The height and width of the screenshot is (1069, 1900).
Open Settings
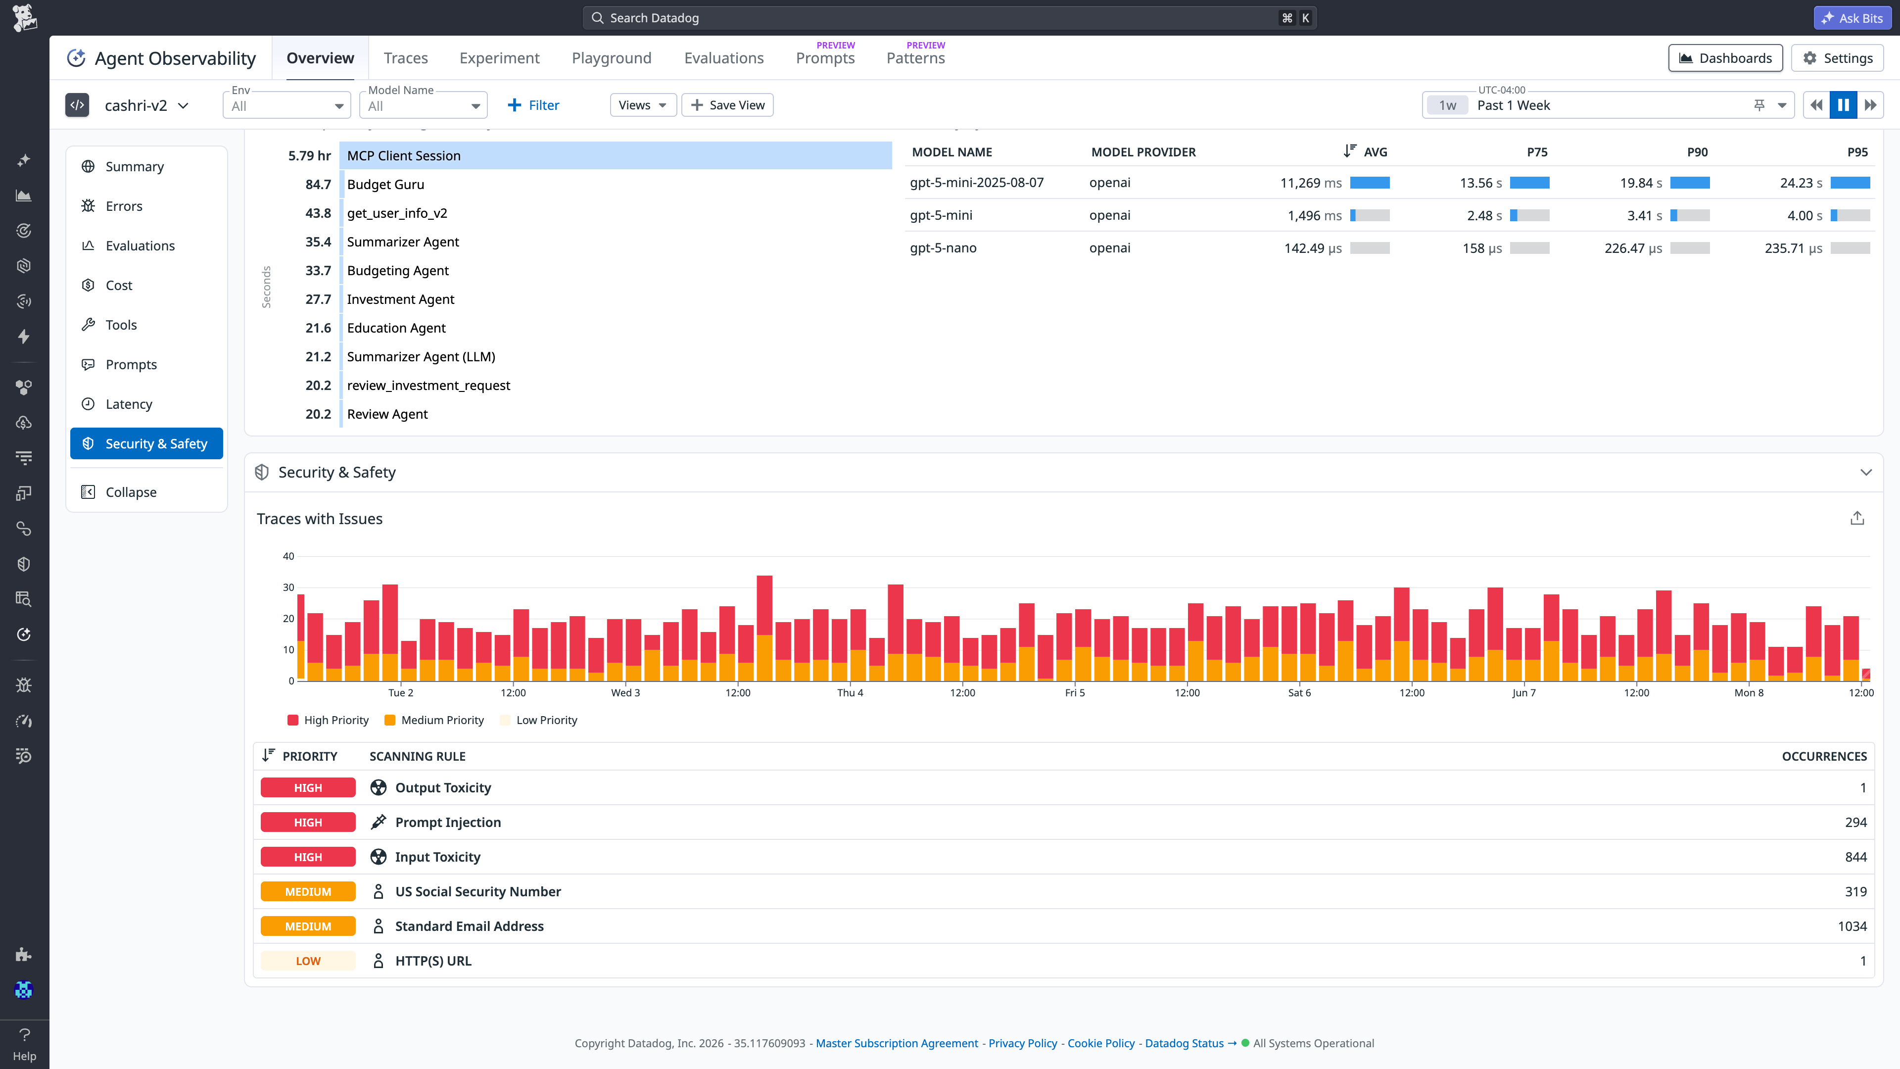[x=1837, y=58]
